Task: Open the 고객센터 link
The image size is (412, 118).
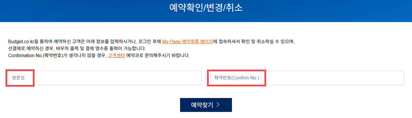Action: point(116,55)
